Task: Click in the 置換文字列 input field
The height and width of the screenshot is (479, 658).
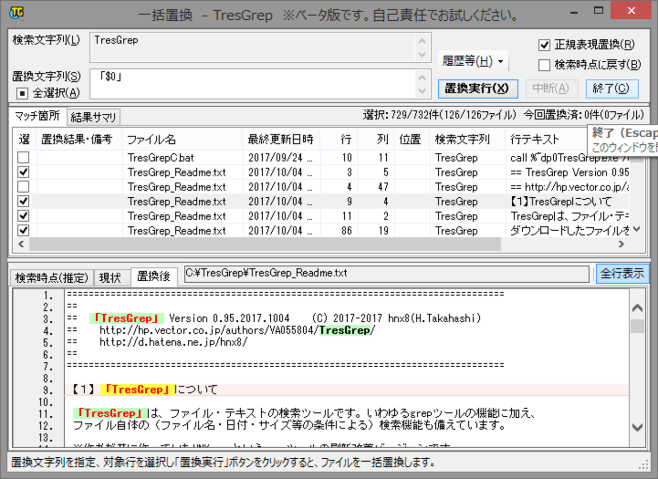Action: click(x=253, y=84)
